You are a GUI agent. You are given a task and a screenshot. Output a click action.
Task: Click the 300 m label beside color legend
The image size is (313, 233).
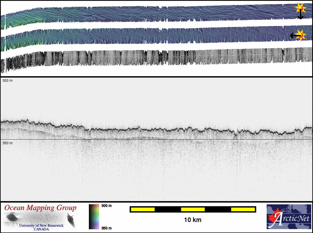pyautogui.click(x=106, y=206)
